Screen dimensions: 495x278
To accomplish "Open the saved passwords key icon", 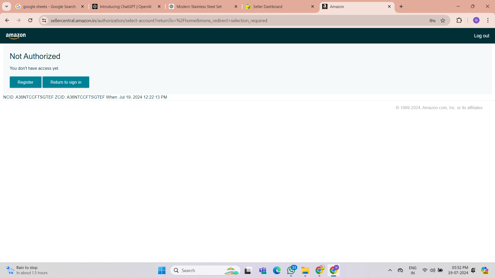I will (432, 20).
